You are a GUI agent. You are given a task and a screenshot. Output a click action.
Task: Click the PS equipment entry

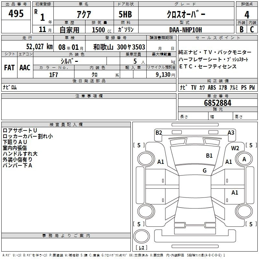pos(244,87)
